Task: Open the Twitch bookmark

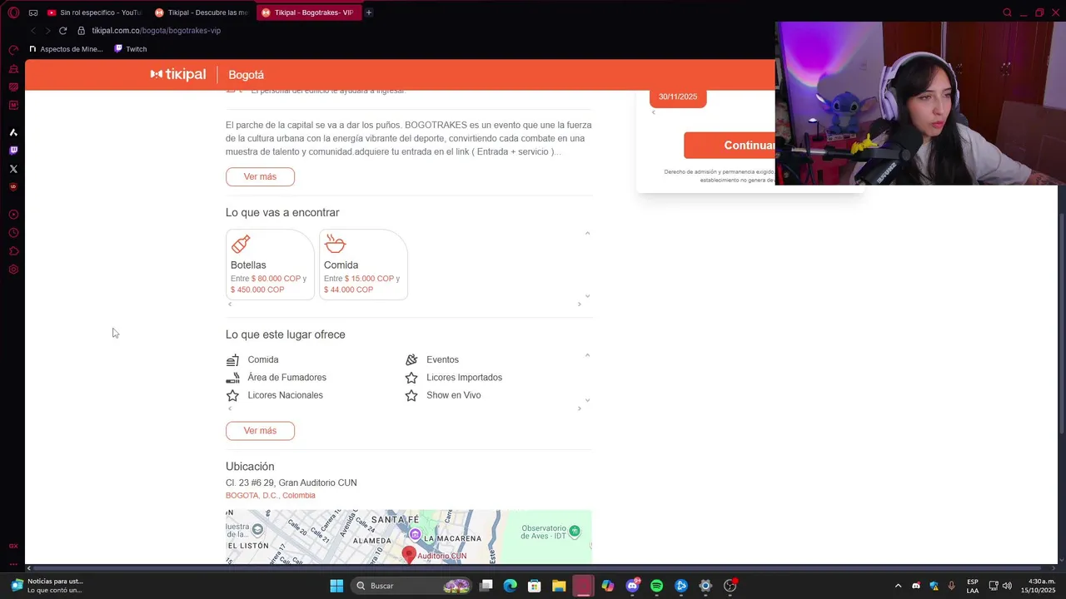Action: 130,49
